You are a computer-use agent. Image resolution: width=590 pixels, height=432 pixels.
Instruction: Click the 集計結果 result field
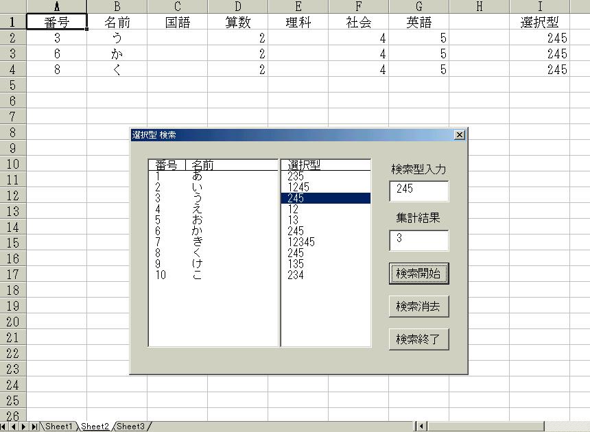coord(418,240)
